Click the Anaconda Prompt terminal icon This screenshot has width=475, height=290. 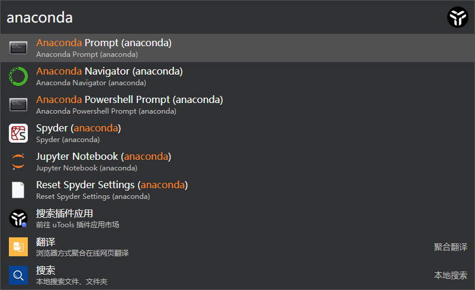(18, 48)
